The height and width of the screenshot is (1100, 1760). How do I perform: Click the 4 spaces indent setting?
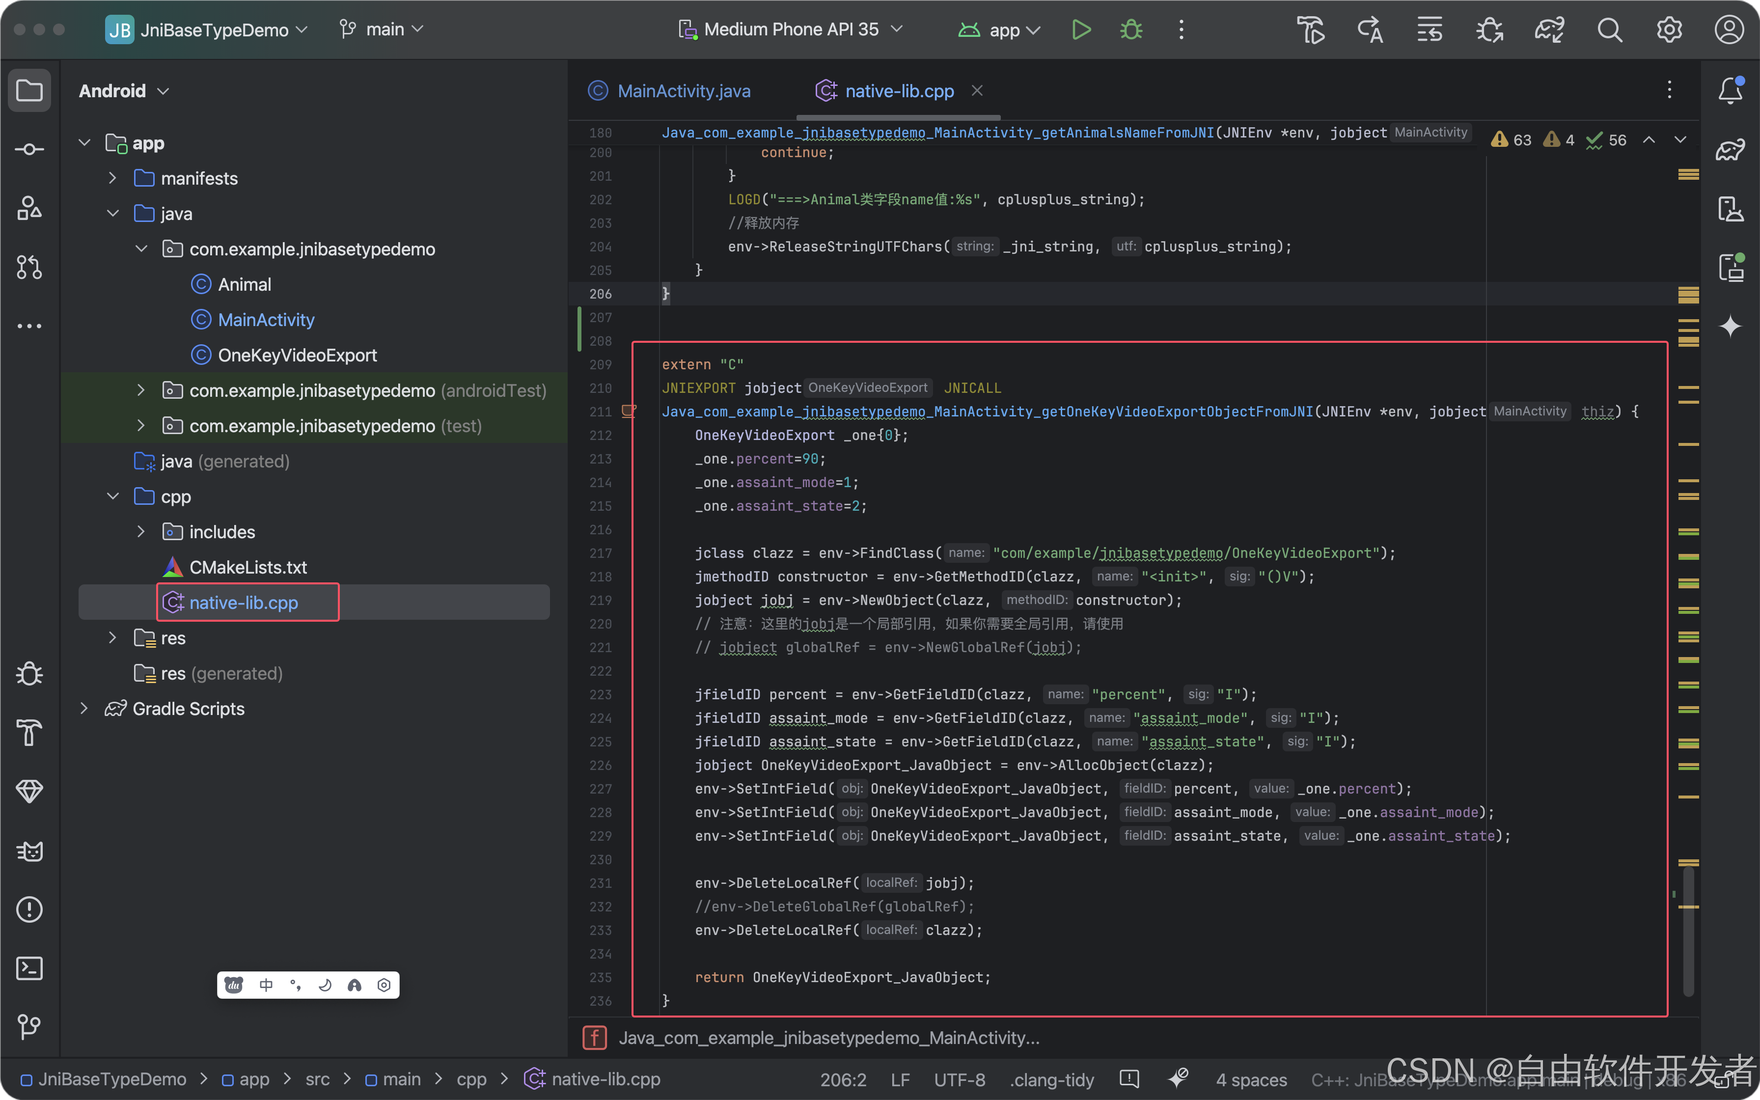[1251, 1080]
